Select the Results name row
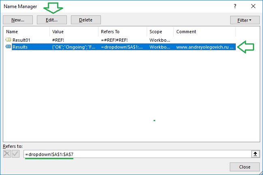The image size is (263, 175). pyautogui.click(x=120, y=47)
